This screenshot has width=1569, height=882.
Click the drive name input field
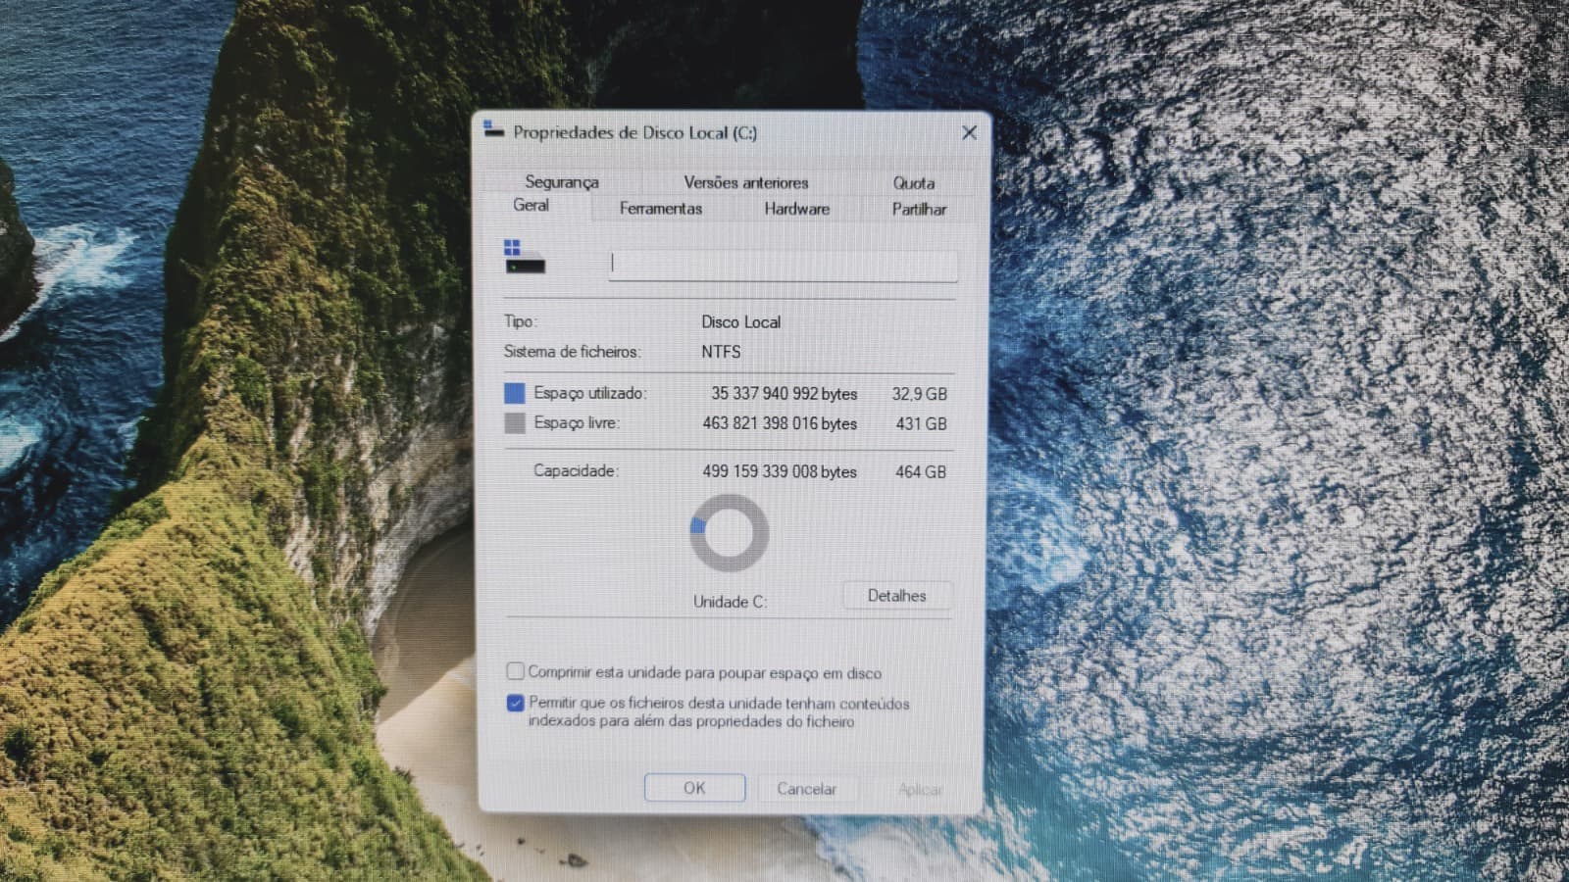point(783,265)
